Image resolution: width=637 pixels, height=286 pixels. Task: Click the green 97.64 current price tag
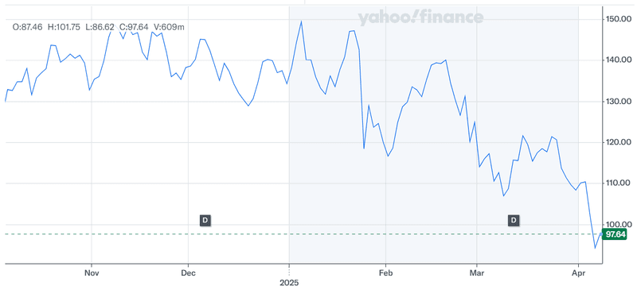coord(614,234)
